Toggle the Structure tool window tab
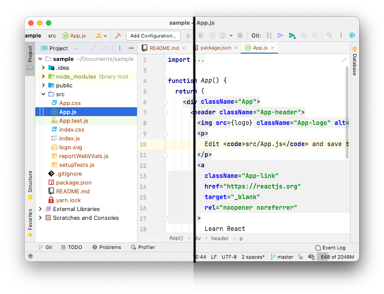This screenshot has width=384, height=294. tap(30, 185)
